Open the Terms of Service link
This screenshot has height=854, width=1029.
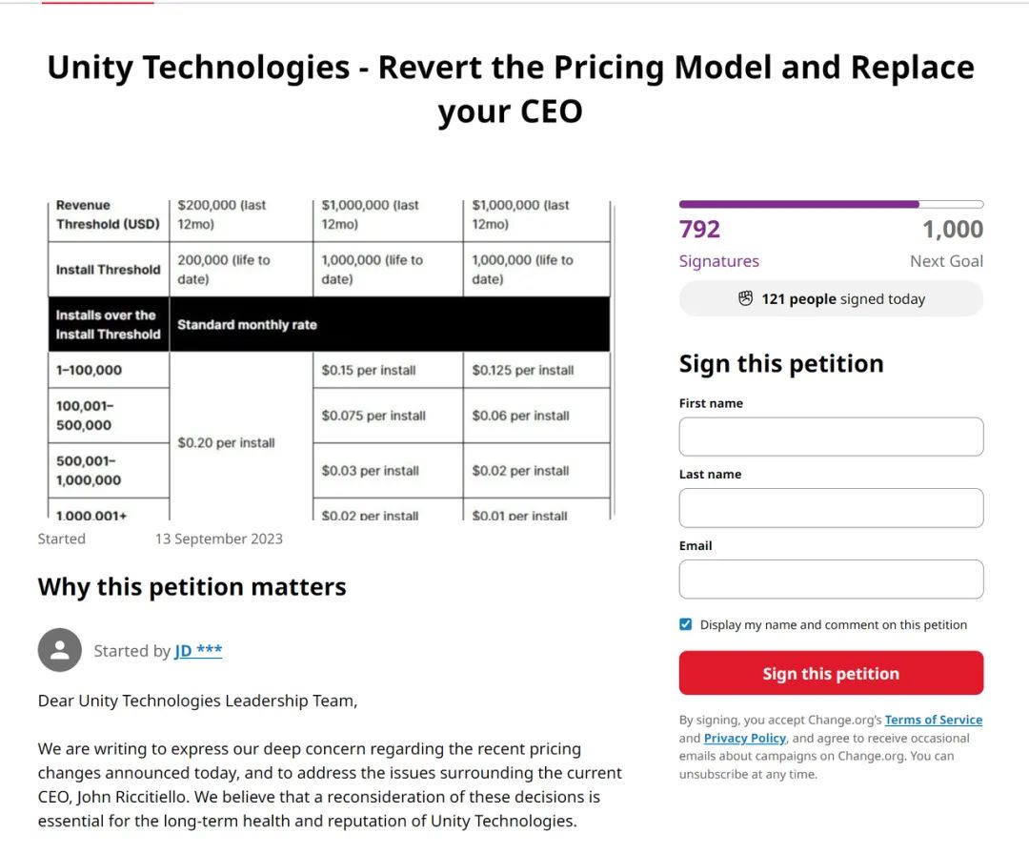click(x=933, y=721)
